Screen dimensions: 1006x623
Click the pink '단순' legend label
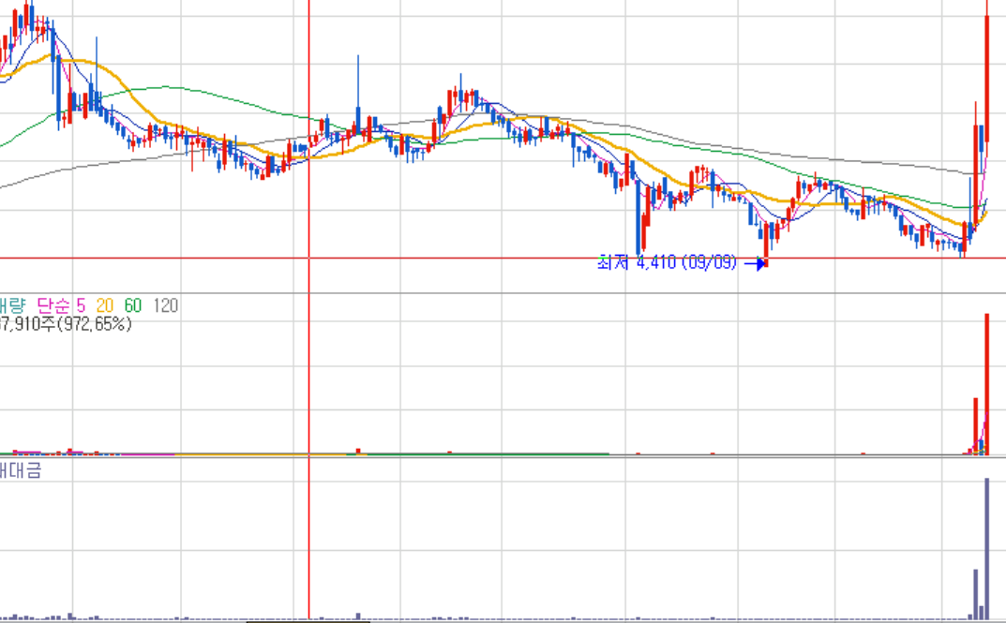[x=53, y=305]
